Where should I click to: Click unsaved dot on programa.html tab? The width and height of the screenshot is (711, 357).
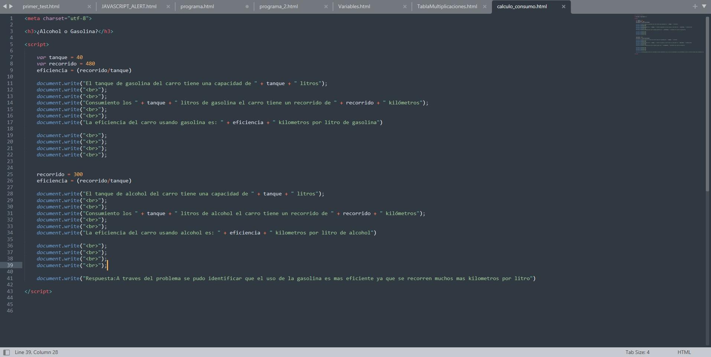247,7
